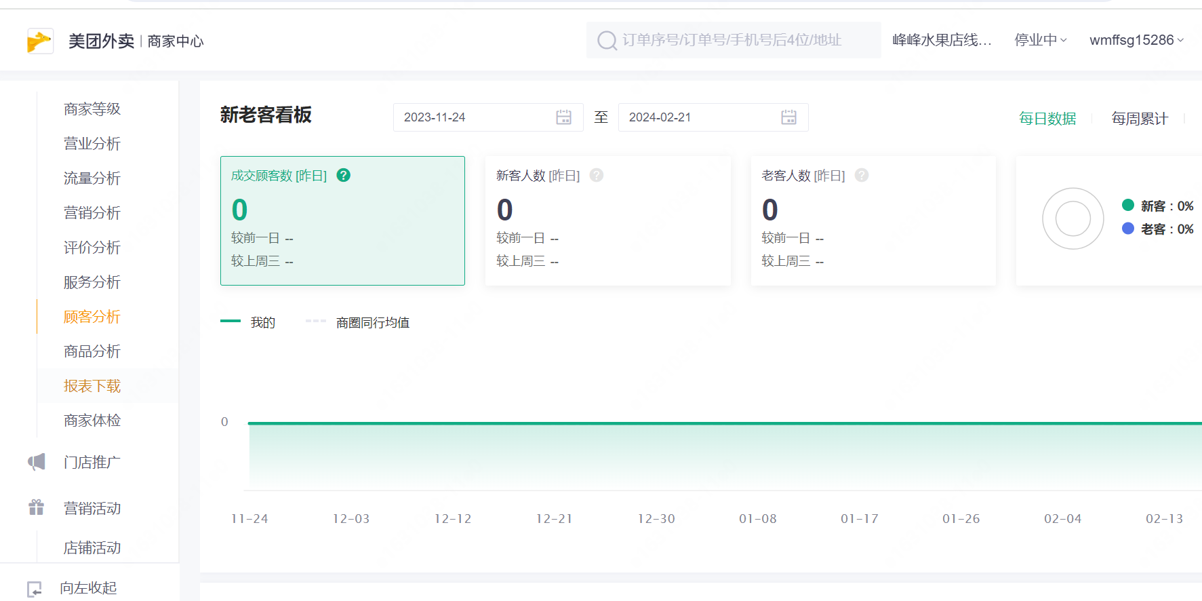Click the 商家中心 header text

176,41
